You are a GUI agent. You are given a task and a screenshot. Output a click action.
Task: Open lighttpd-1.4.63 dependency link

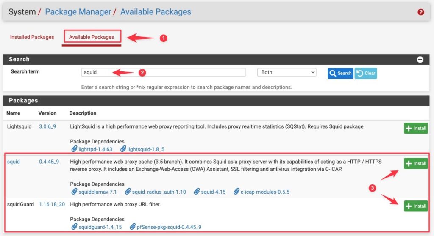click(x=95, y=149)
